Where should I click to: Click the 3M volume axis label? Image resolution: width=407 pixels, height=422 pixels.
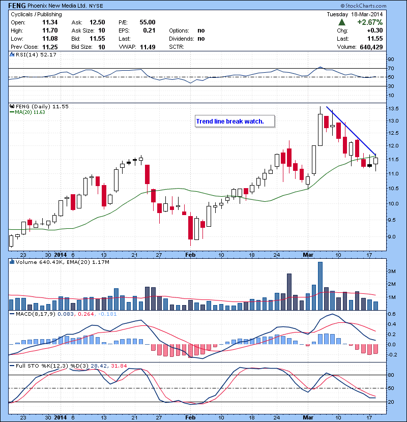tap(392, 271)
